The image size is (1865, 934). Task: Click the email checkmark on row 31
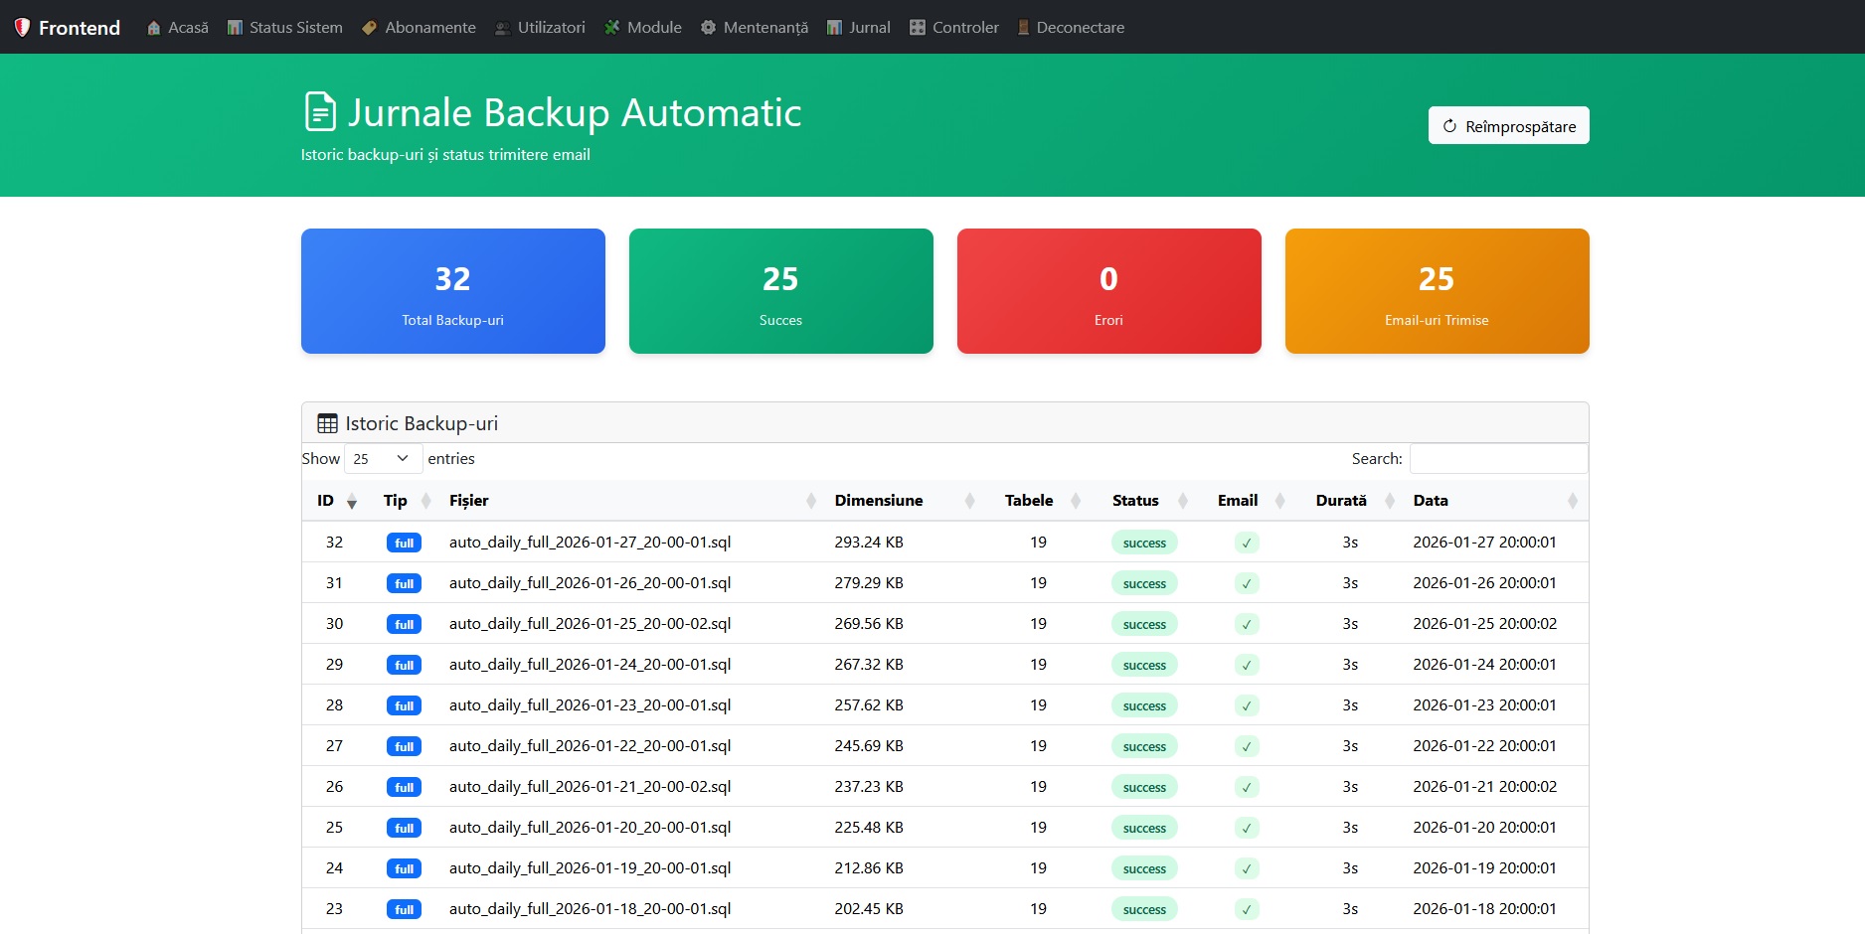[1246, 583]
